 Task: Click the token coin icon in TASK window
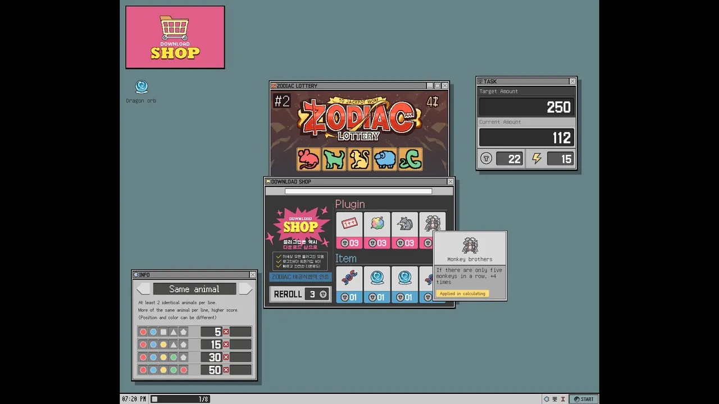[486, 159]
